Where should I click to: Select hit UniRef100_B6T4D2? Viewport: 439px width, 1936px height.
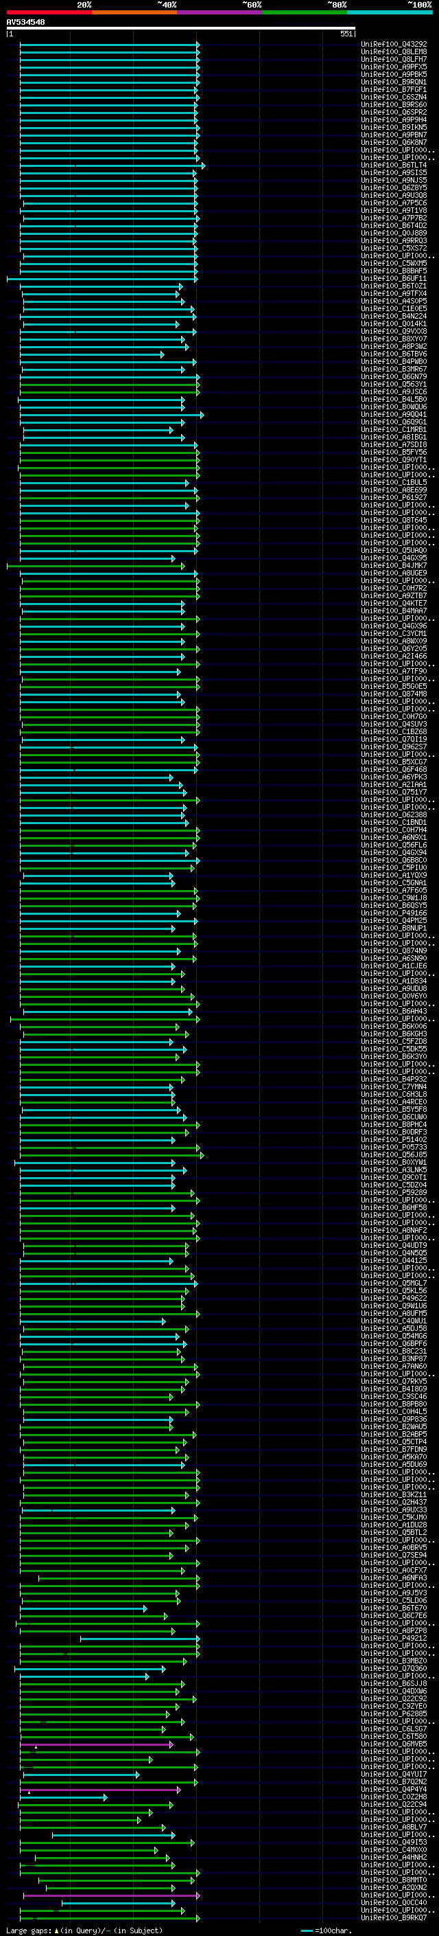[x=394, y=225]
